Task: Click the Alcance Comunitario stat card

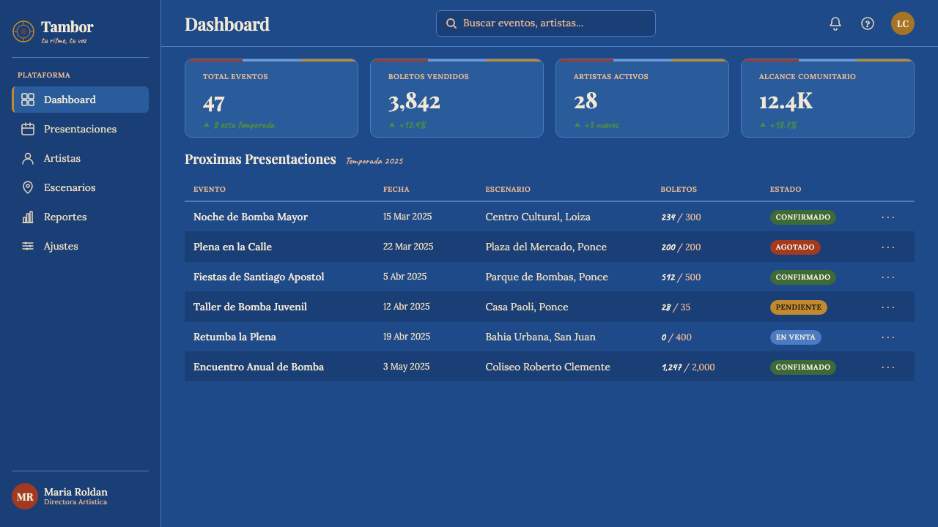Action: (827, 98)
